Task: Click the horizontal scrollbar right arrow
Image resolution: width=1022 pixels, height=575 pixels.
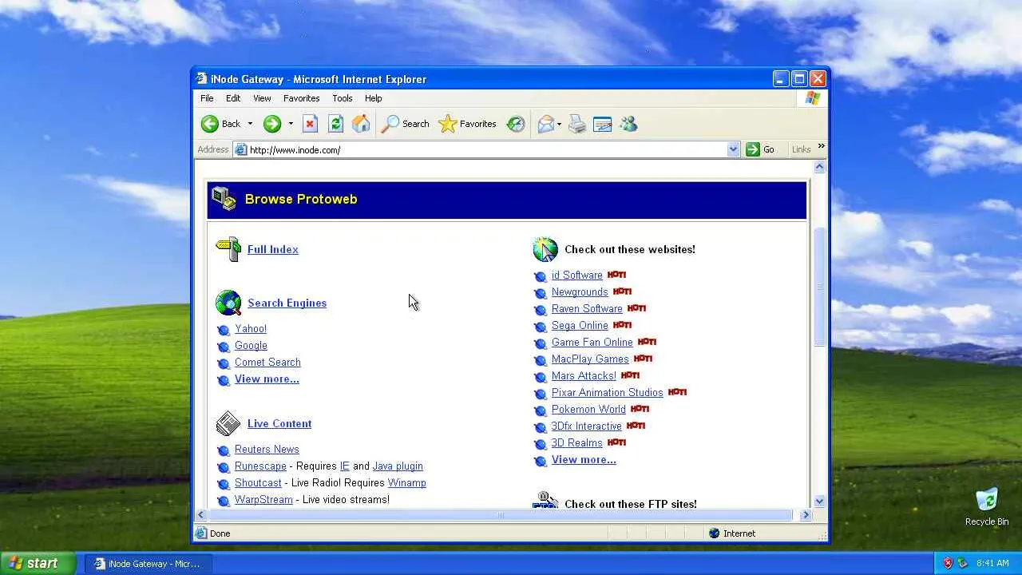Action: (805, 515)
